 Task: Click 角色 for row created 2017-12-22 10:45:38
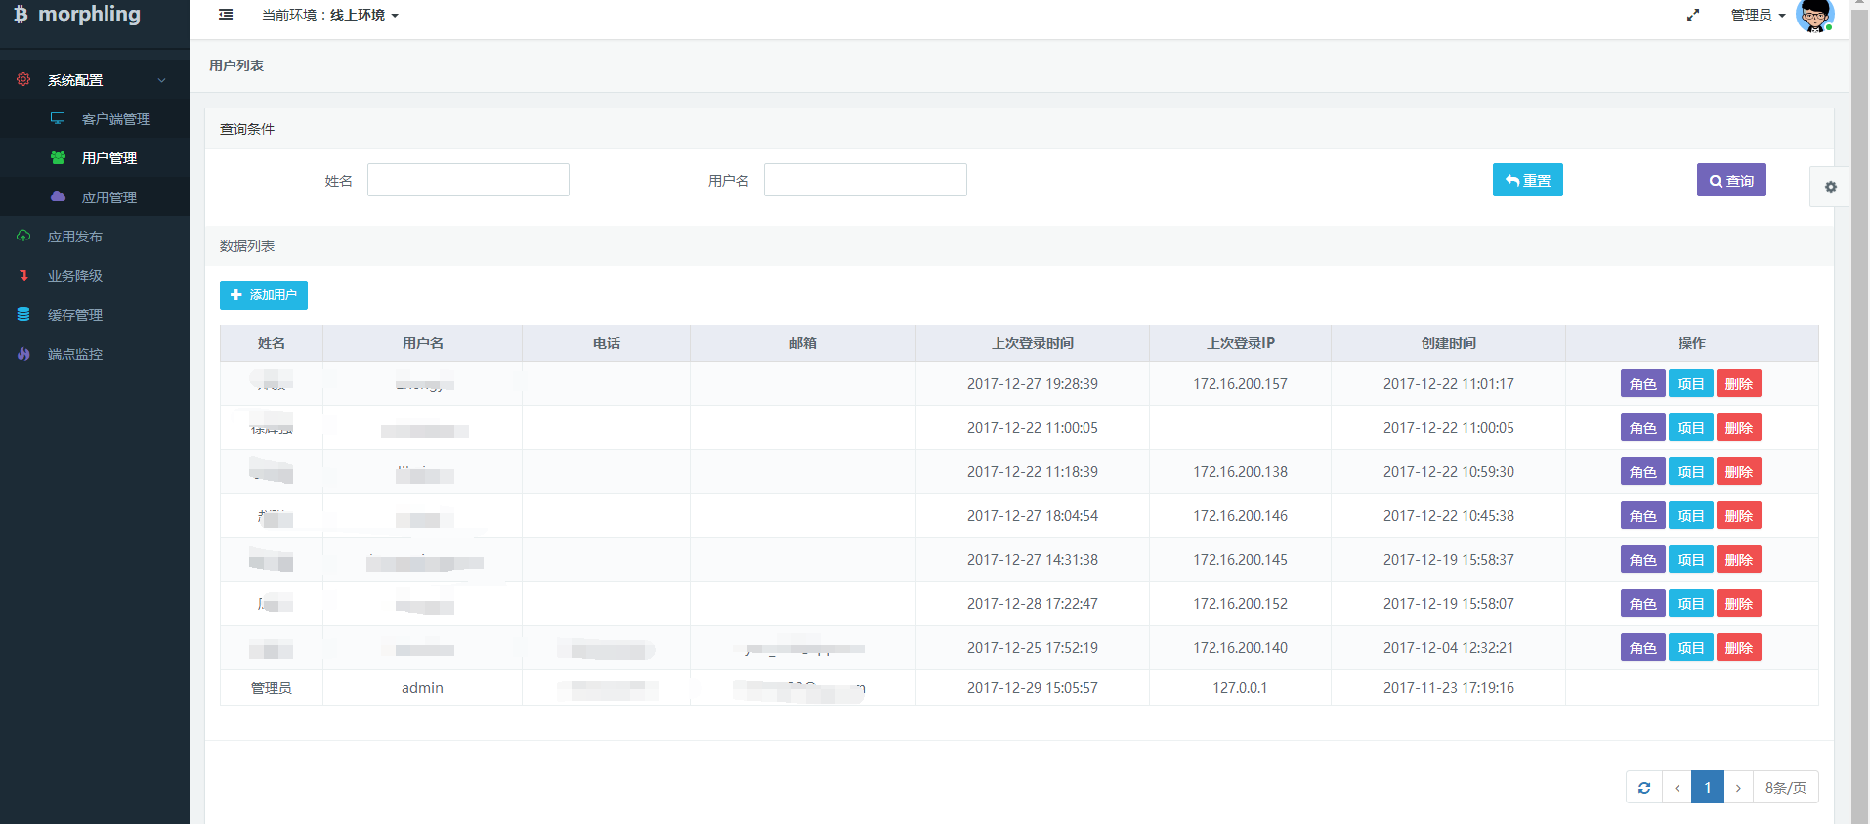[x=1642, y=516]
